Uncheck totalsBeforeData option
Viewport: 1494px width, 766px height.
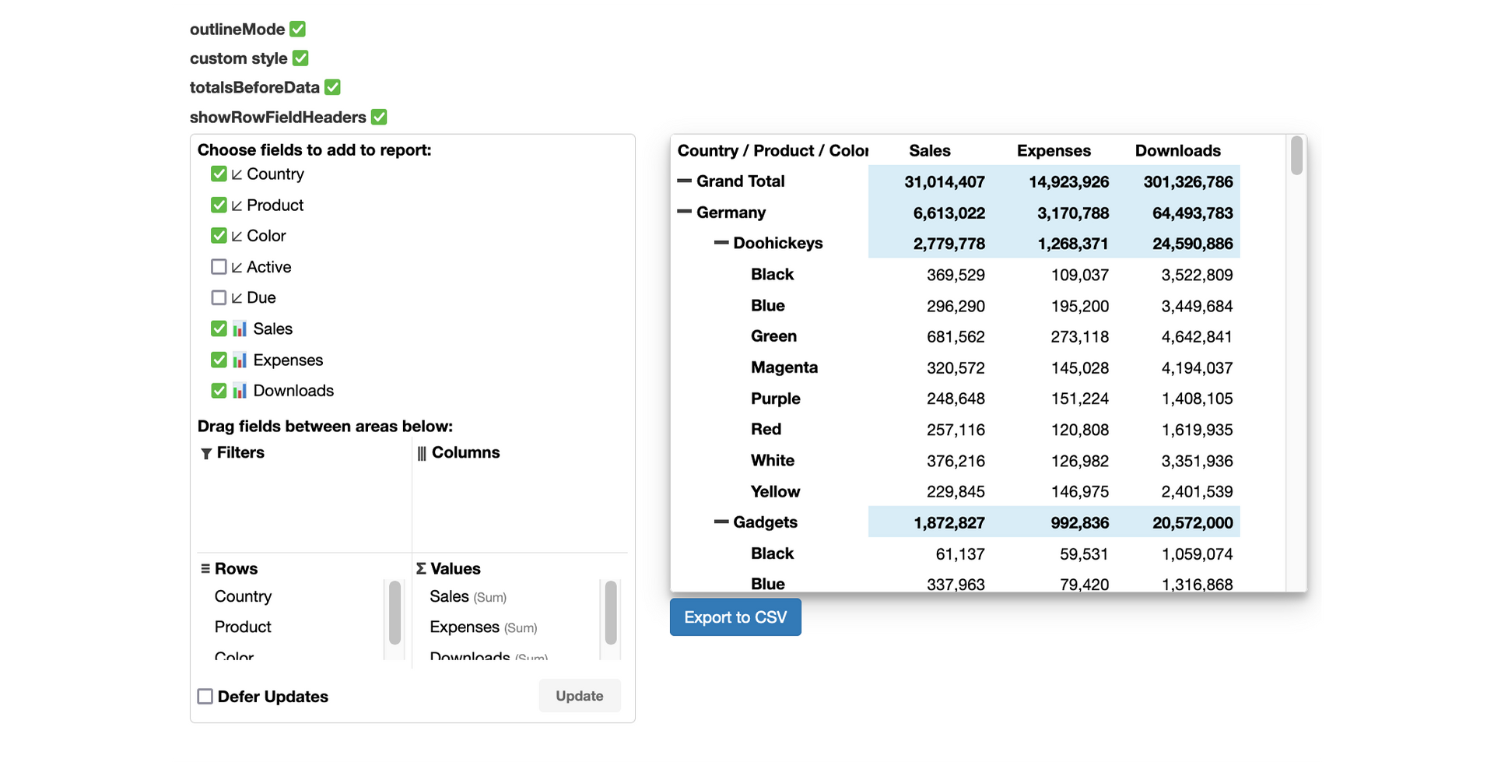click(x=332, y=87)
